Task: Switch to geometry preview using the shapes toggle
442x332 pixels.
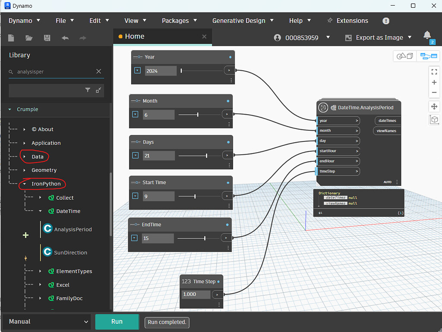Action: pos(404,56)
